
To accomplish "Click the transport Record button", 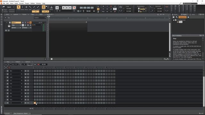I will pyautogui.click(x=74, y=8).
